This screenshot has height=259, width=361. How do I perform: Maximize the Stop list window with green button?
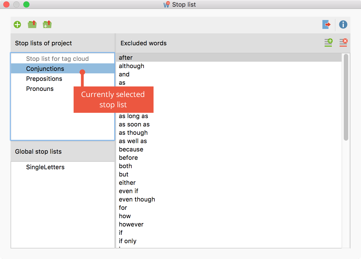pos(26,4)
